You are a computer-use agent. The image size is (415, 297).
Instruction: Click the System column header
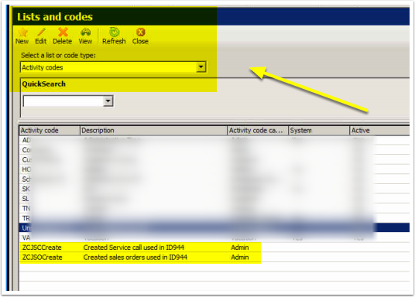click(319, 131)
